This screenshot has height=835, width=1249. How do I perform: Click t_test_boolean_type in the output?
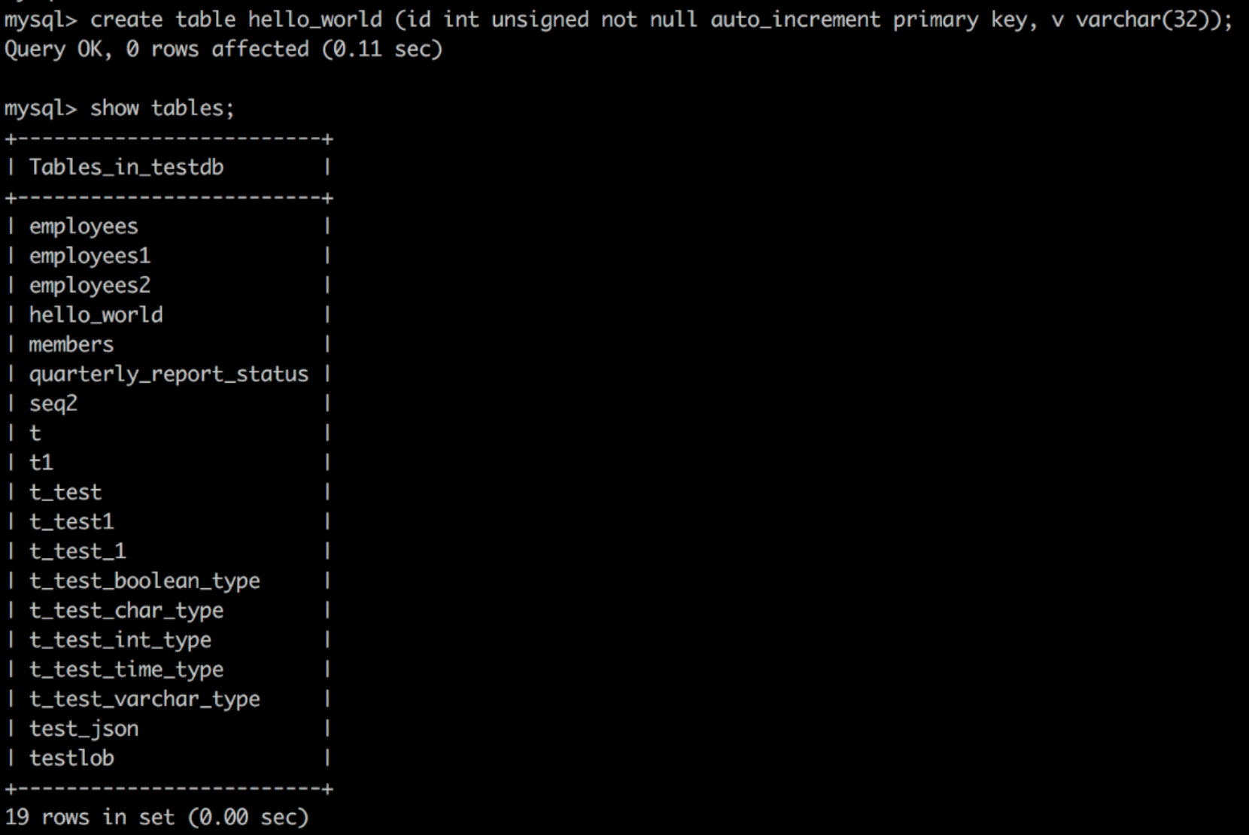[x=144, y=581]
